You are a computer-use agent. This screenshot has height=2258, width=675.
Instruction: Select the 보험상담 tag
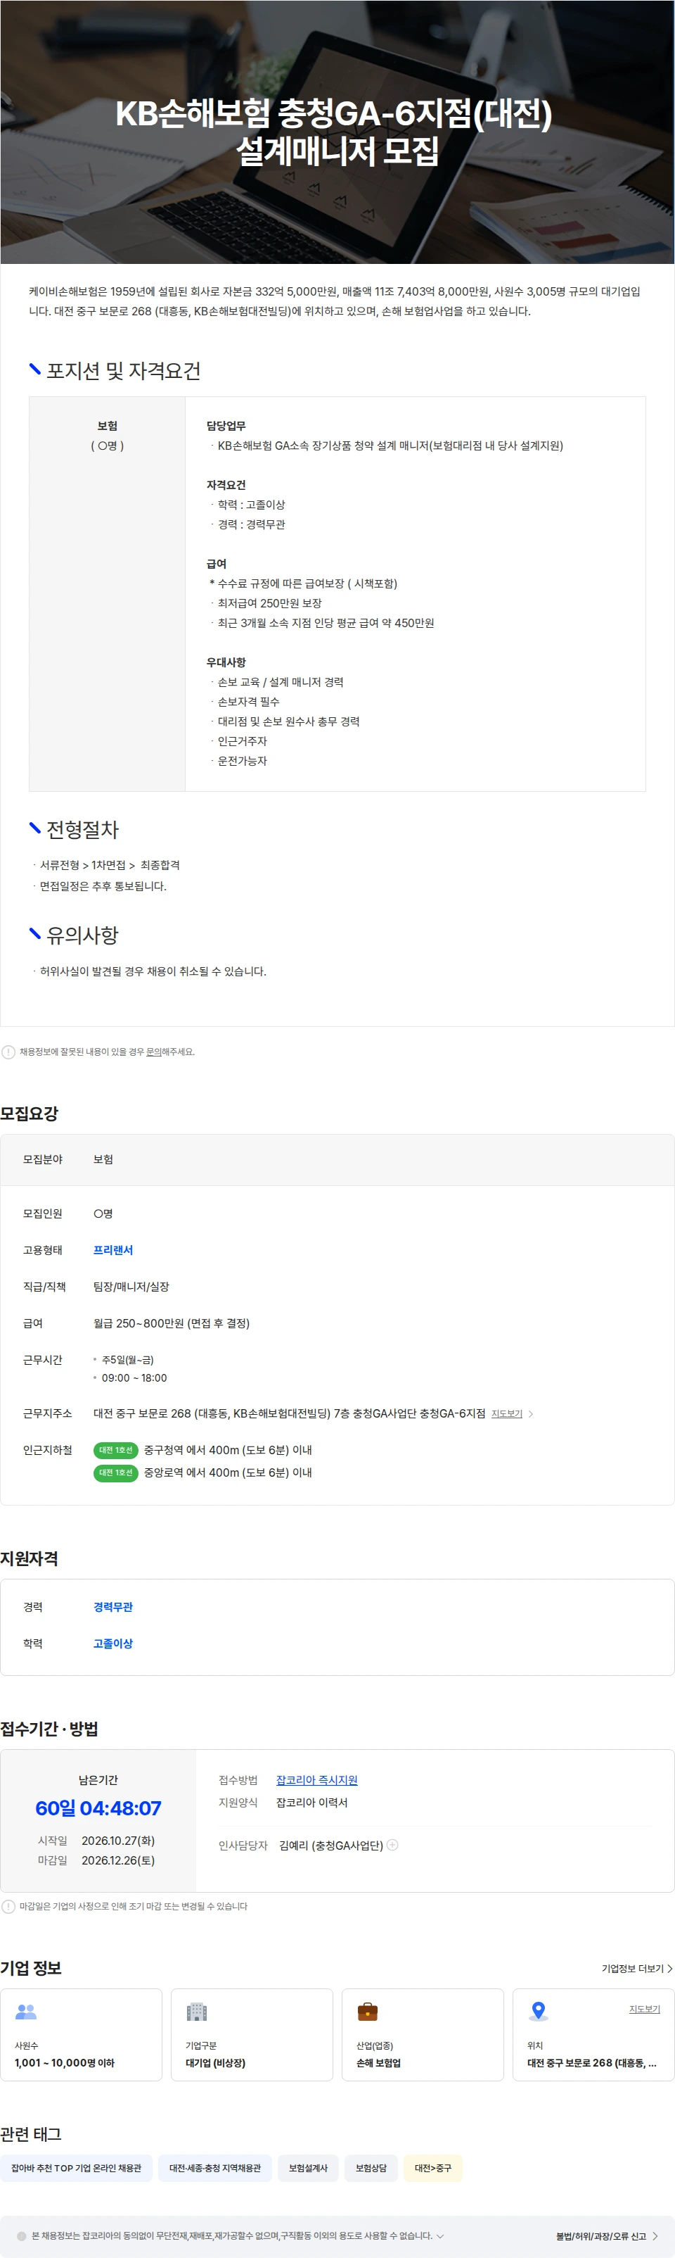pyautogui.click(x=371, y=2168)
